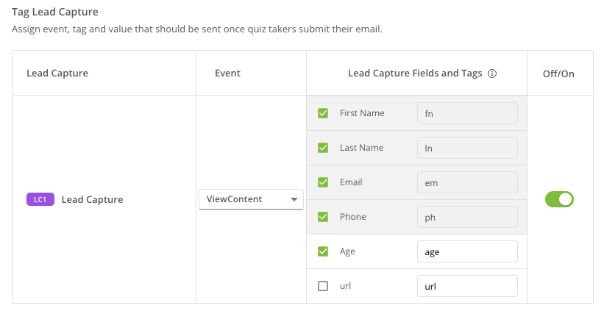Click the url tag input field
Image resolution: width=604 pixels, height=311 pixels.
point(466,286)
